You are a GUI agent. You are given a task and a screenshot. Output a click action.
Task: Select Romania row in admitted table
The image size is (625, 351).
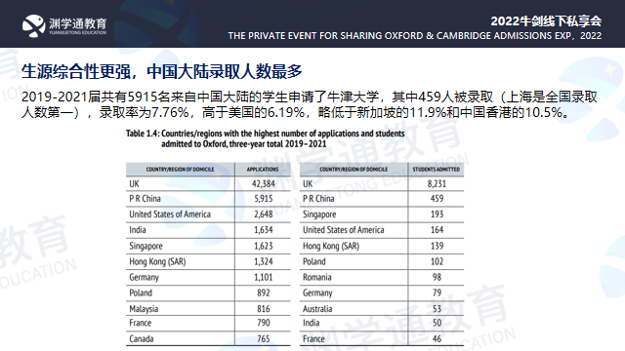(x=382, y=277)
